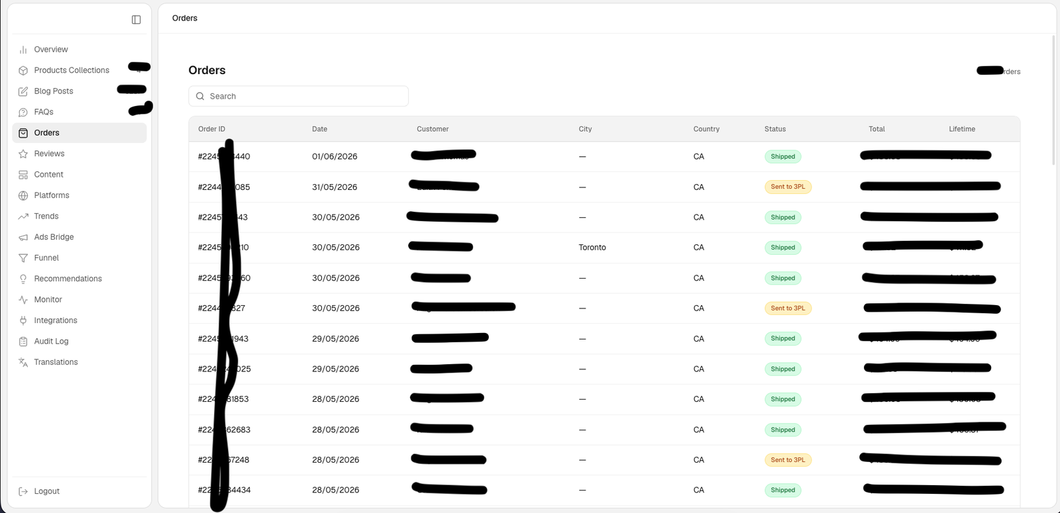Viewport: 1060px width, 513px height.
Task: Click the Monitor activity icon
Action: (x=23, y=300)
